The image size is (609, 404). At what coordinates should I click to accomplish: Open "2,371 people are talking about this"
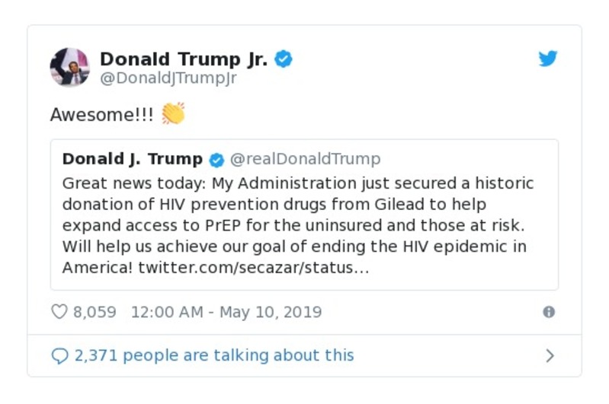pos(213,355)
